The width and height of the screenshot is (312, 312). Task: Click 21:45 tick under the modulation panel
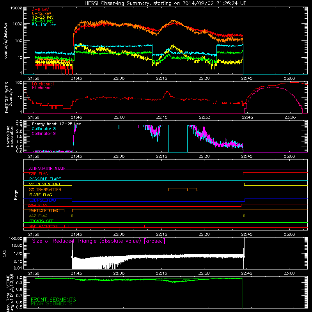tap(76, 156)
